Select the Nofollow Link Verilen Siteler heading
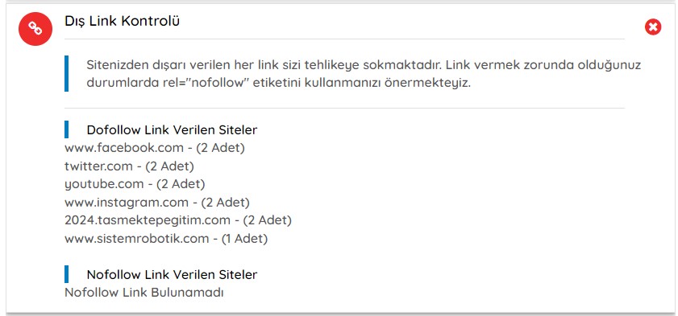 [172, 275]
